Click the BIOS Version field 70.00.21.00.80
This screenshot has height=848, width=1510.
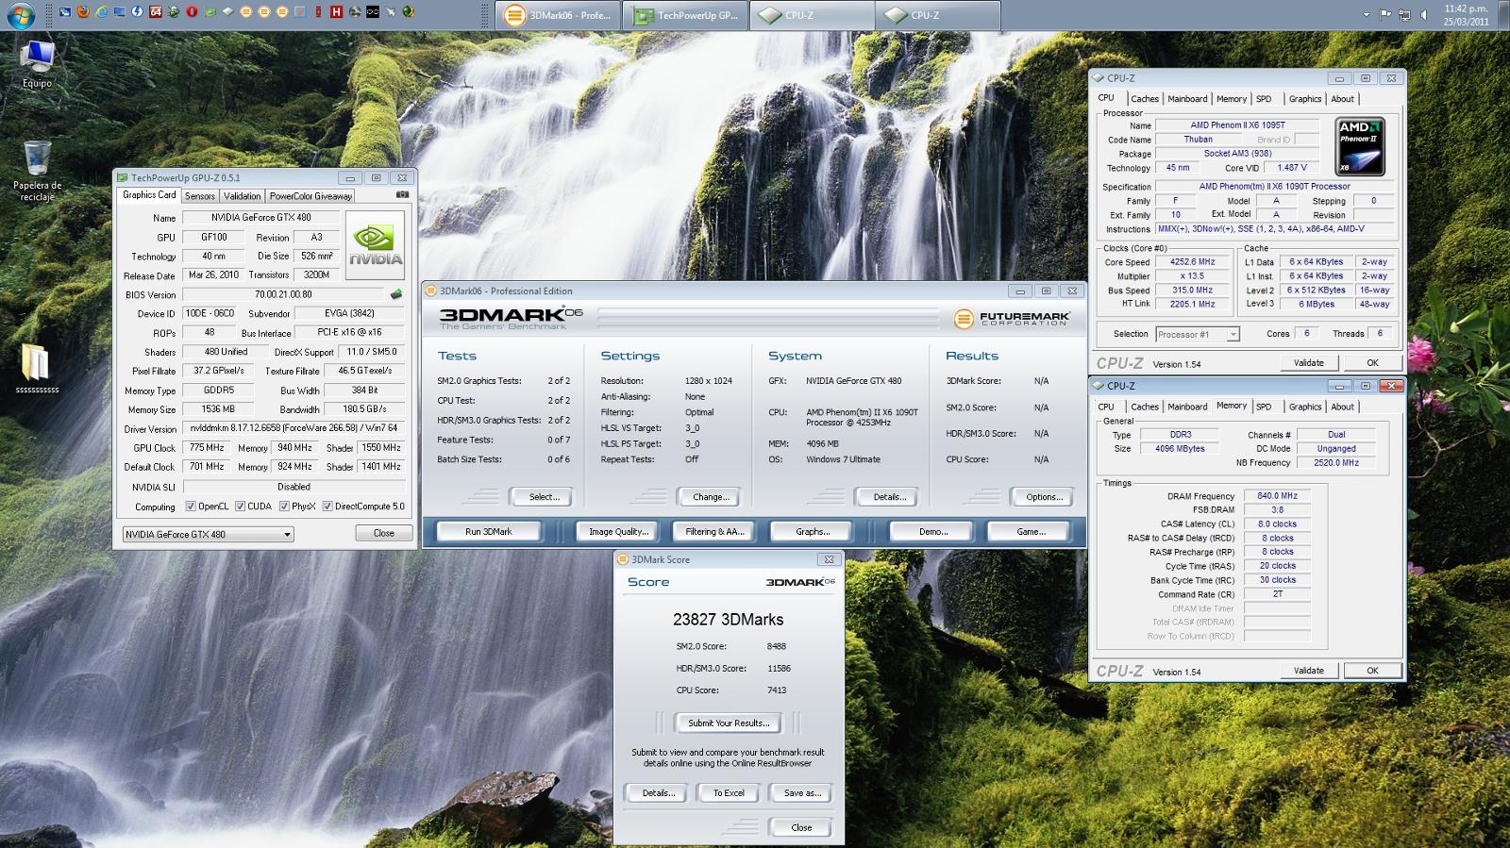pyautogui.click(x=283, y=294)
